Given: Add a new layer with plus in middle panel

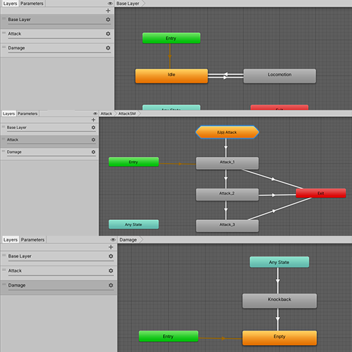Looking at the screenshot, I should (x=93, y=120).
